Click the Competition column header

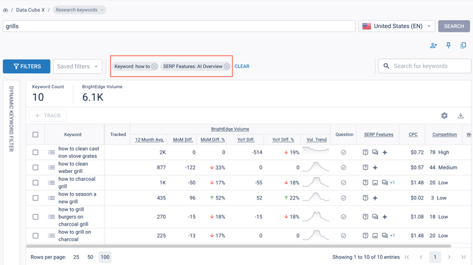[444, 135]
